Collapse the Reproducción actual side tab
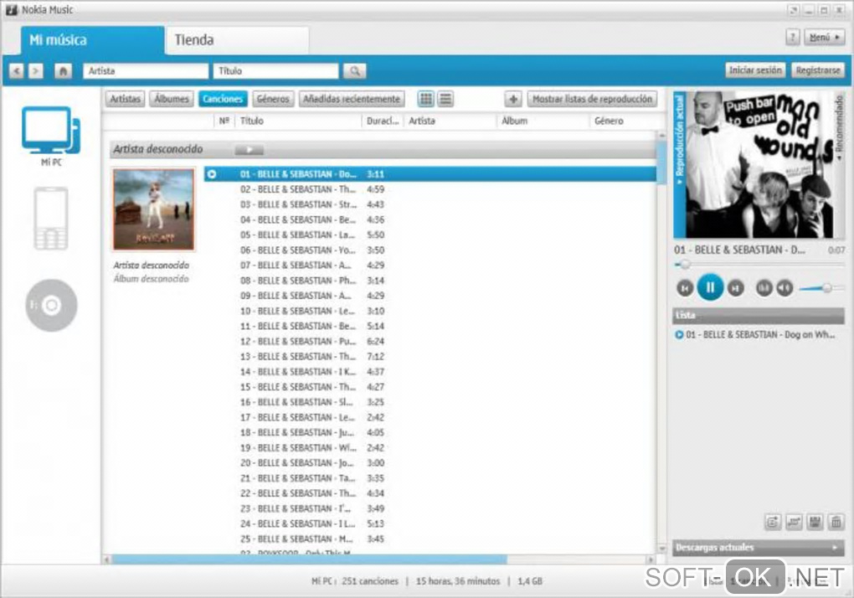 point(679,164)
